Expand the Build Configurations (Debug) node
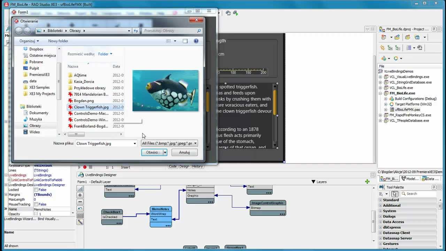 point(386,99)
